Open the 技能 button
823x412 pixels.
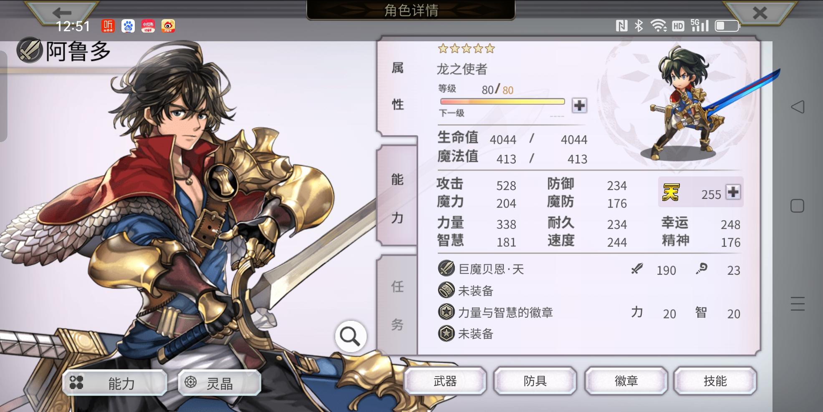tap(715, 381)
